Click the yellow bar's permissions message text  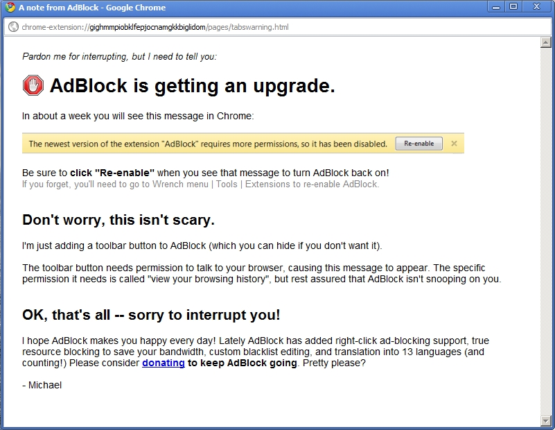tap(208, 144)
